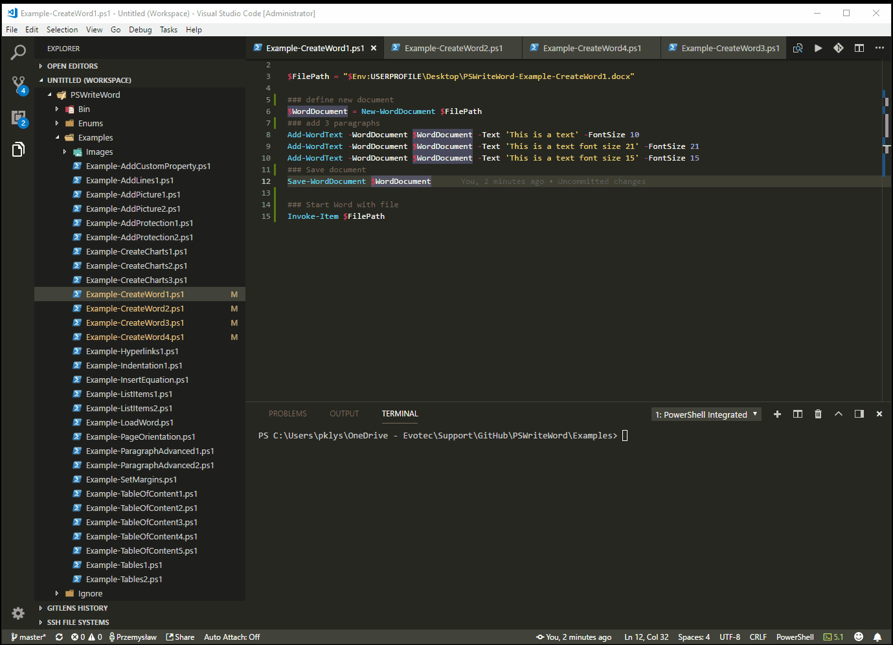Click the master branch indicator
The height and width of the screenshot is (645, 893).
point(28,637)
